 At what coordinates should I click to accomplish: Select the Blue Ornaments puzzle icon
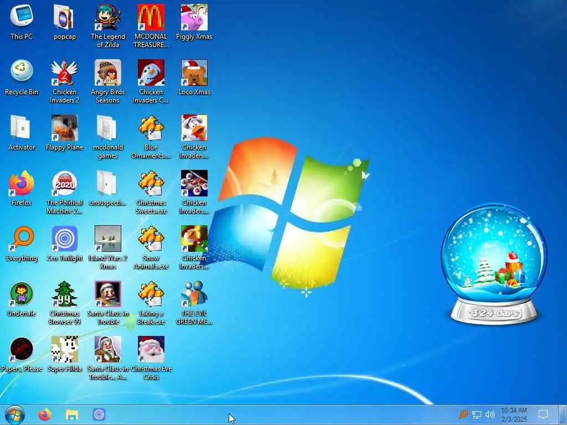[151, 137]
